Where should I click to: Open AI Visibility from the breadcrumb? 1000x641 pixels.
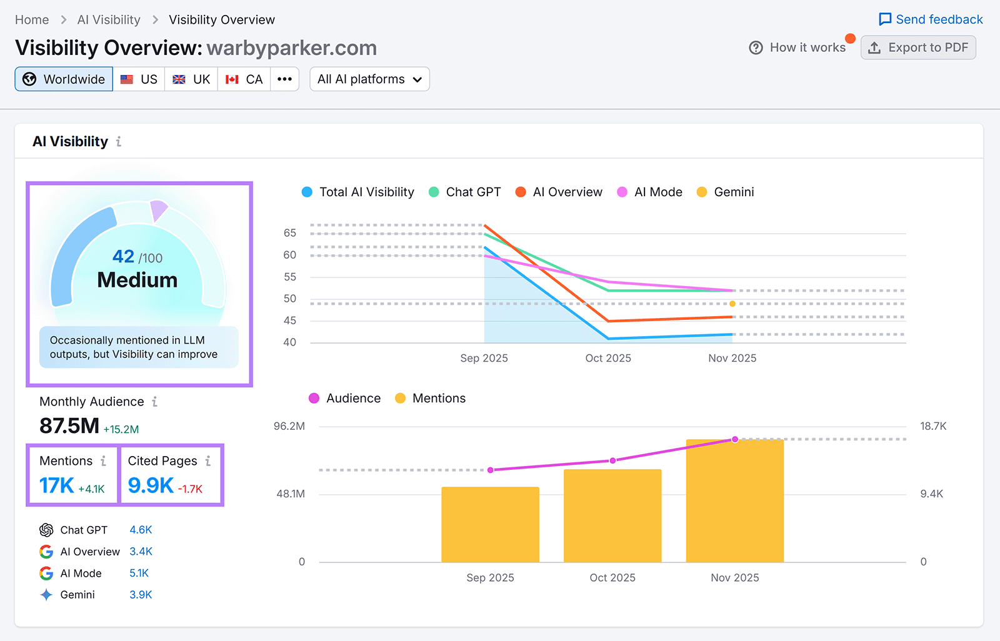(108, 19)
